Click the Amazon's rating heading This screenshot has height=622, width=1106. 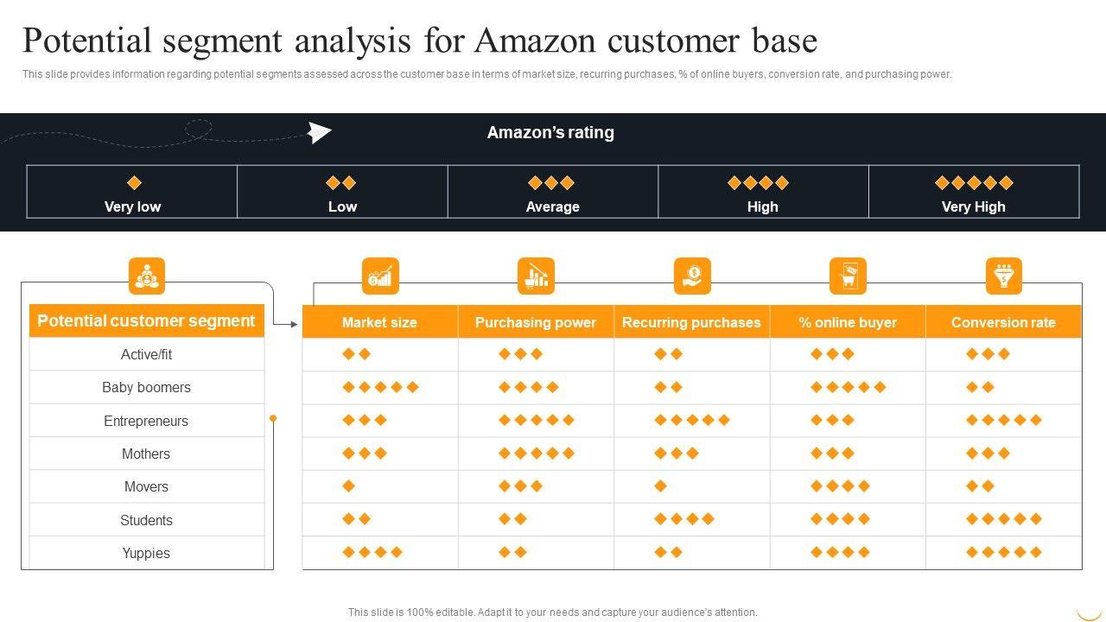click(x=550, y=133)
